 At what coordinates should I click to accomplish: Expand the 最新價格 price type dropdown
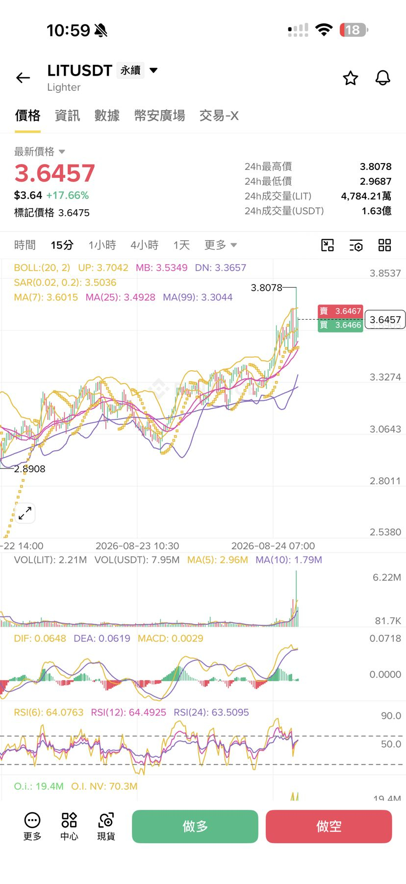(62, 152)
